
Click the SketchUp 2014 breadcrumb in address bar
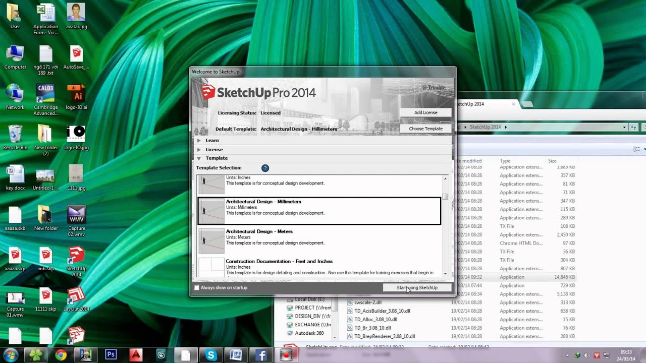485,127
